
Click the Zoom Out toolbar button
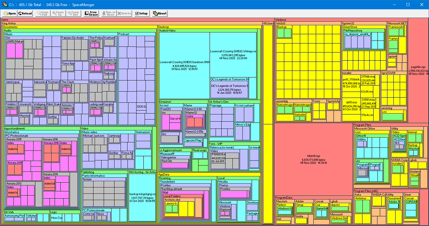73,13
